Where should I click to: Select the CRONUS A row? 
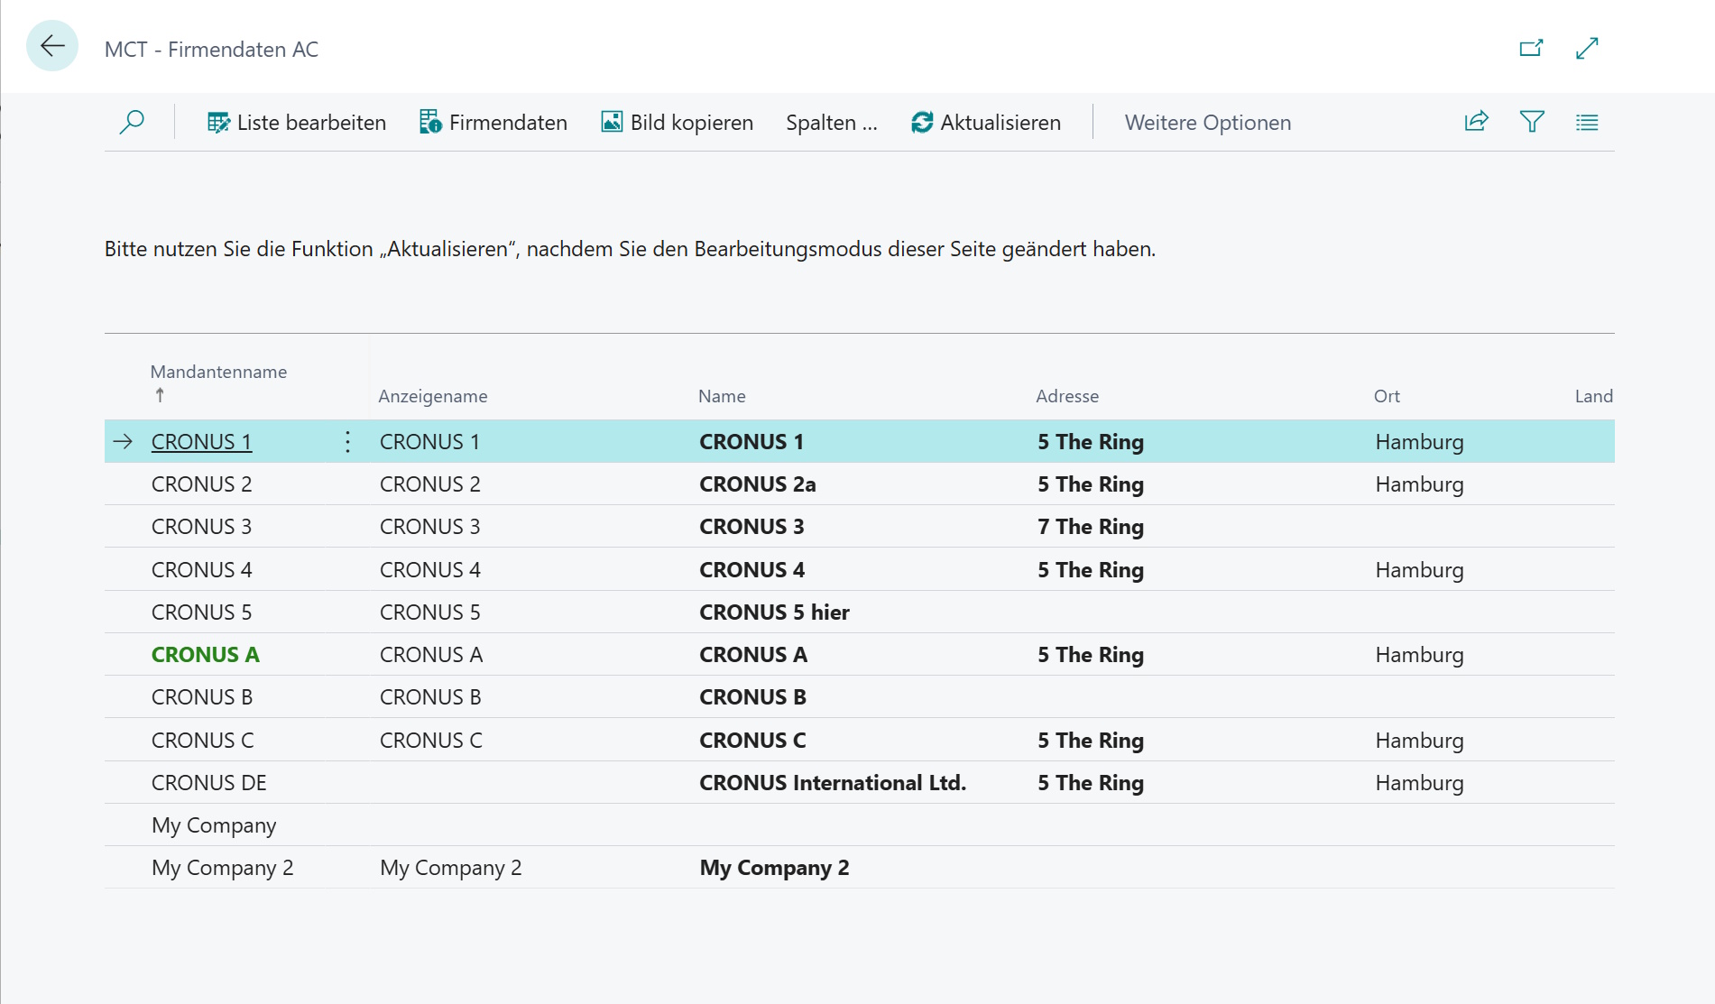859,654
